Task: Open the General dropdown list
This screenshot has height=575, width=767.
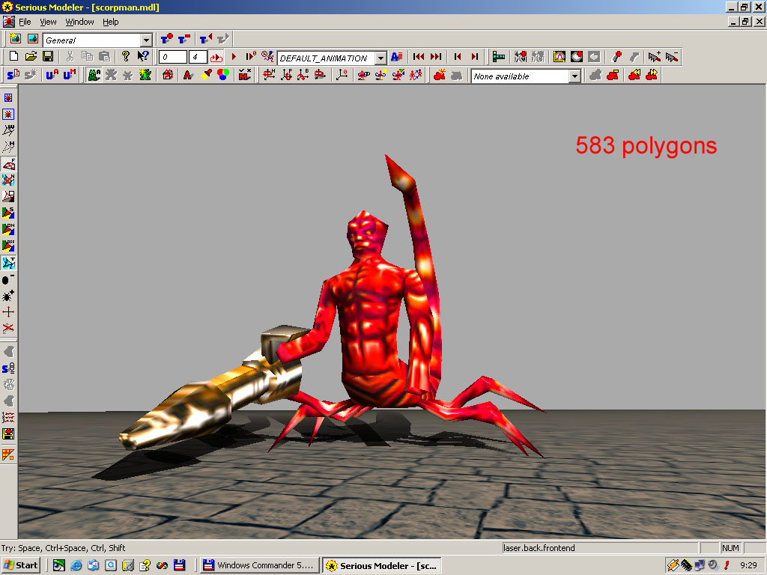Action: [146, 40]
